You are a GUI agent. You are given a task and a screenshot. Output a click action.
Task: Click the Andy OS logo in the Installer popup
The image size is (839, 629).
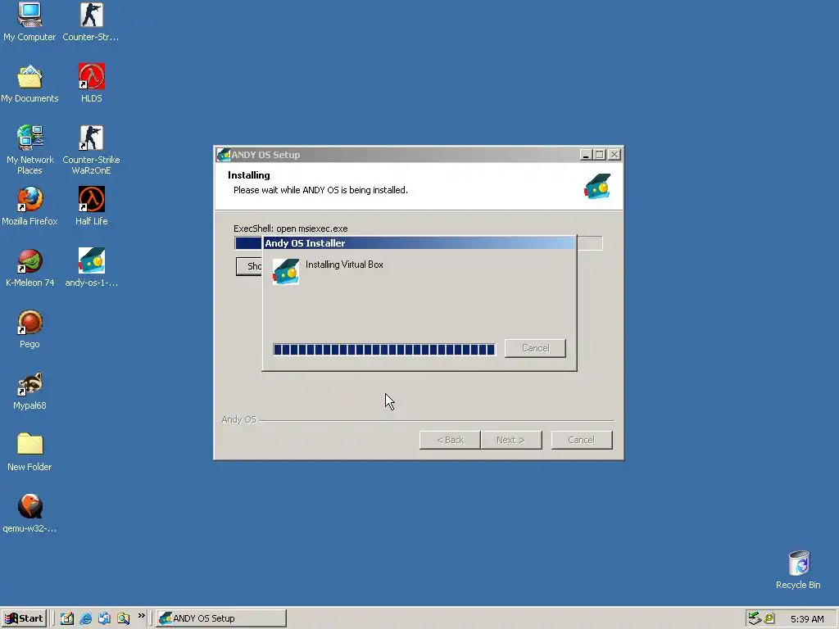point(286,272)
